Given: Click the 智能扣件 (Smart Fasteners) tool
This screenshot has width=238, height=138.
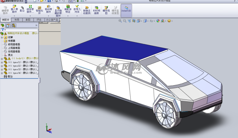Looking at the screenshot, I should tap(39, 10).
